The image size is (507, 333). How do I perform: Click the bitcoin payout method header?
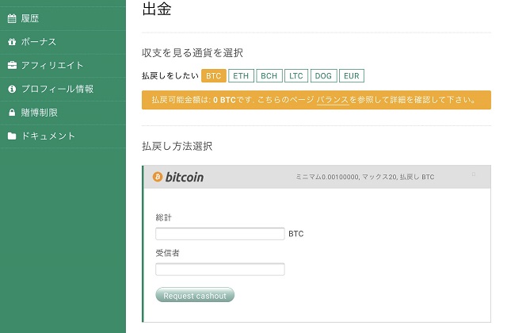pos(317,177)
